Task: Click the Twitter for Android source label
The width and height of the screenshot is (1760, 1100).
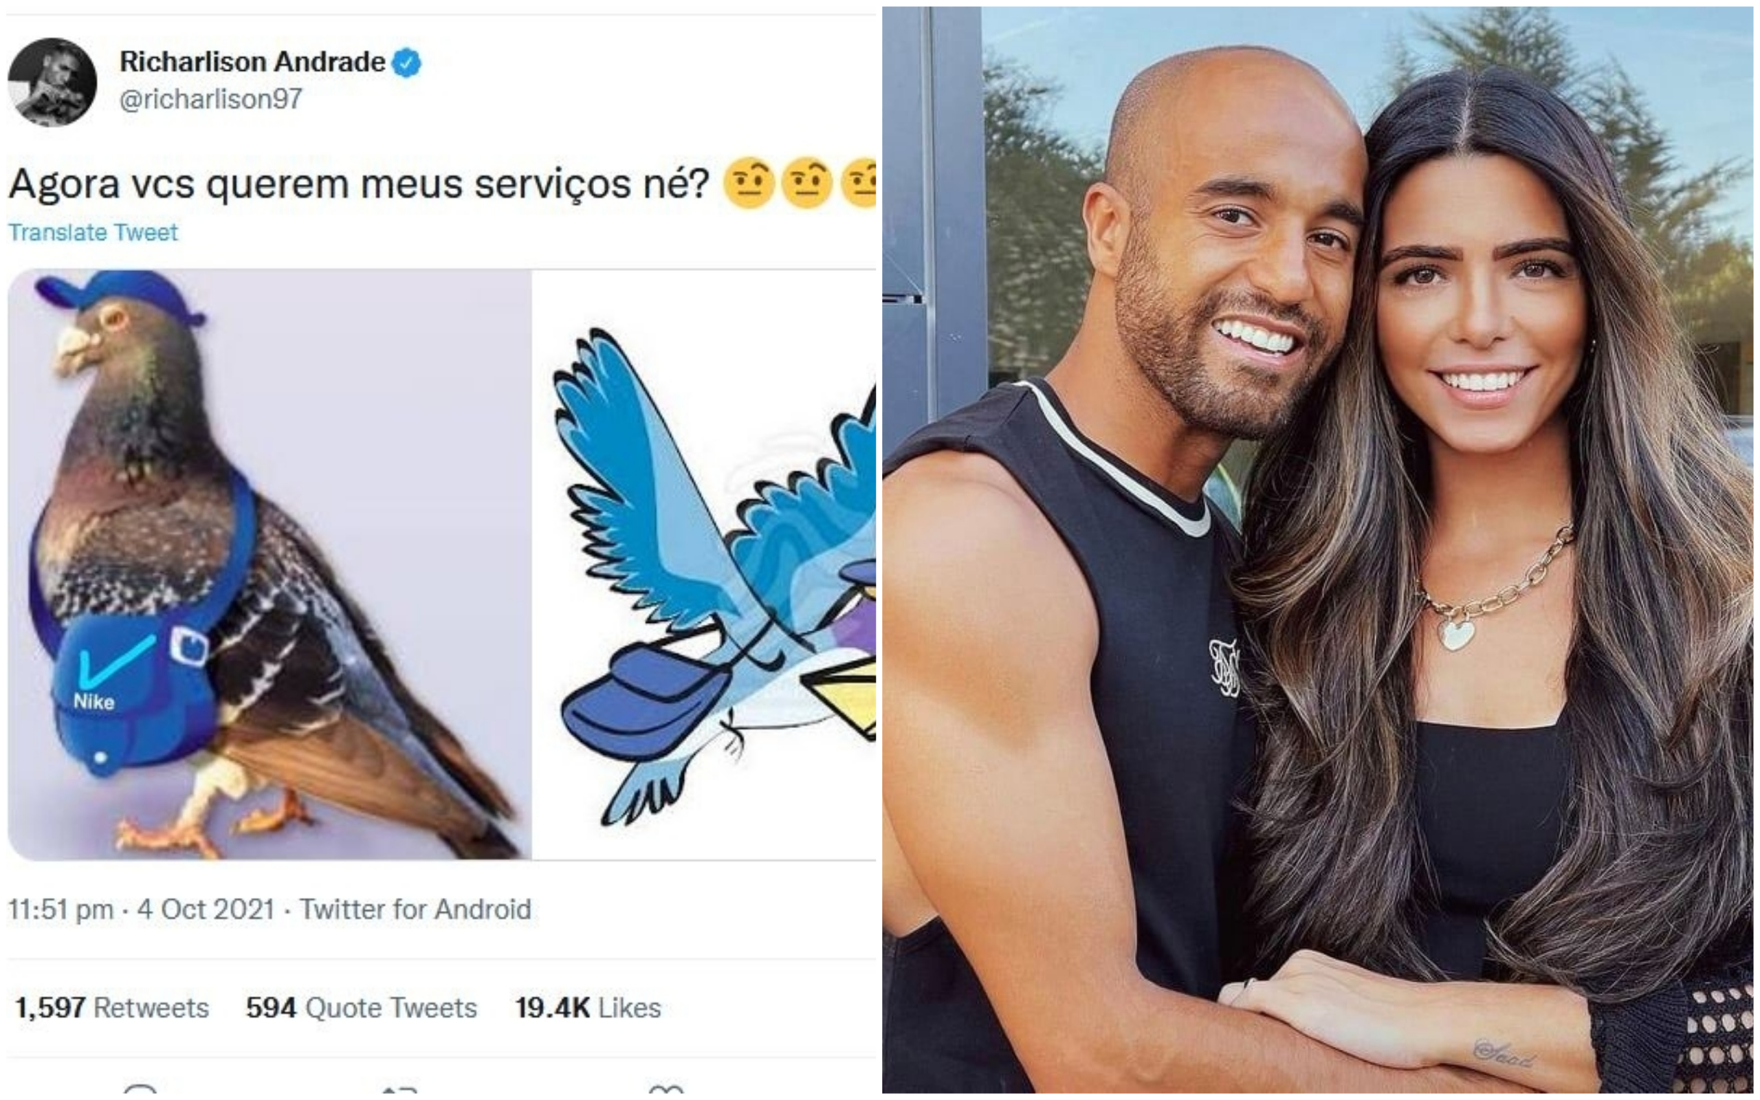Action: click(415, 910)
